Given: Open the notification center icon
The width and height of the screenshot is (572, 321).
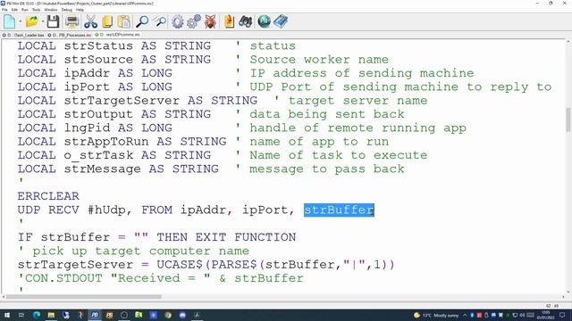Looking at the screenshot, I should pyautogui.click(x=562, y=315).
